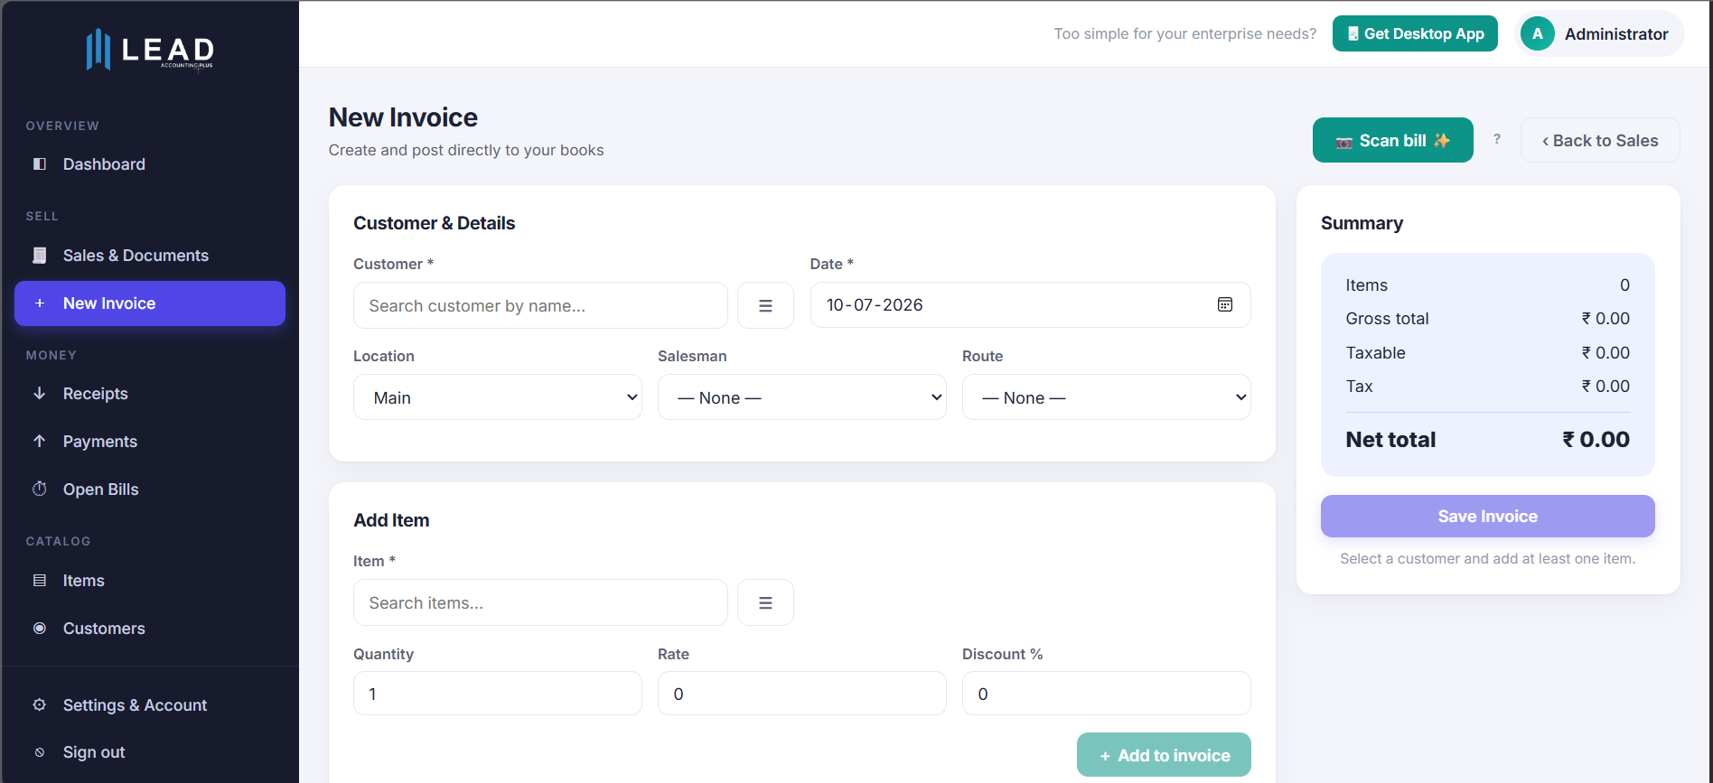The image size is (1713, 783).
Task: Click the Get Desktop App button
Action: (1415, 33)
